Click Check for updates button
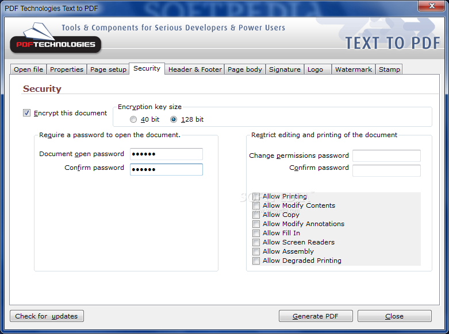The width and height of the screenshot is (449, 334). point(47,316)
